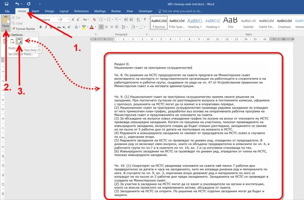Increase paragraph indent
The width and height of the screenshot is (304, 200).
[x=131, y=20]
